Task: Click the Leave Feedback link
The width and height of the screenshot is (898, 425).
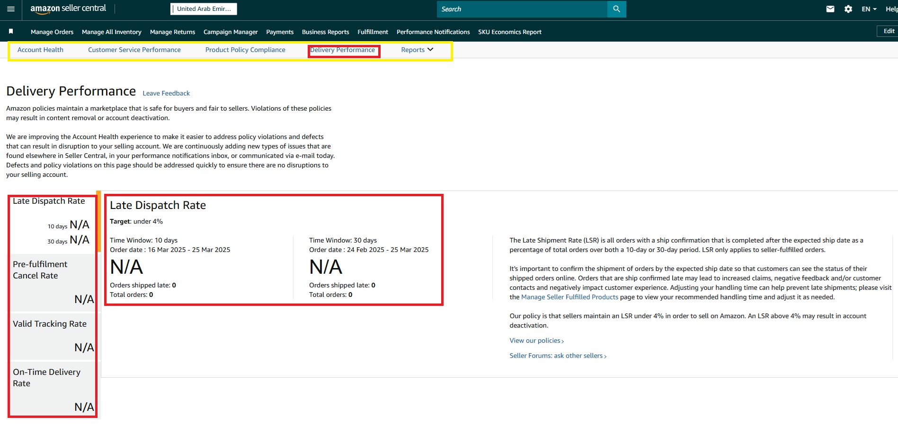Action: tap(166, 93)
